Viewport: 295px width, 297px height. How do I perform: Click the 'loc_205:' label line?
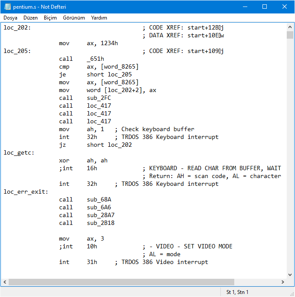pos(17,51)
